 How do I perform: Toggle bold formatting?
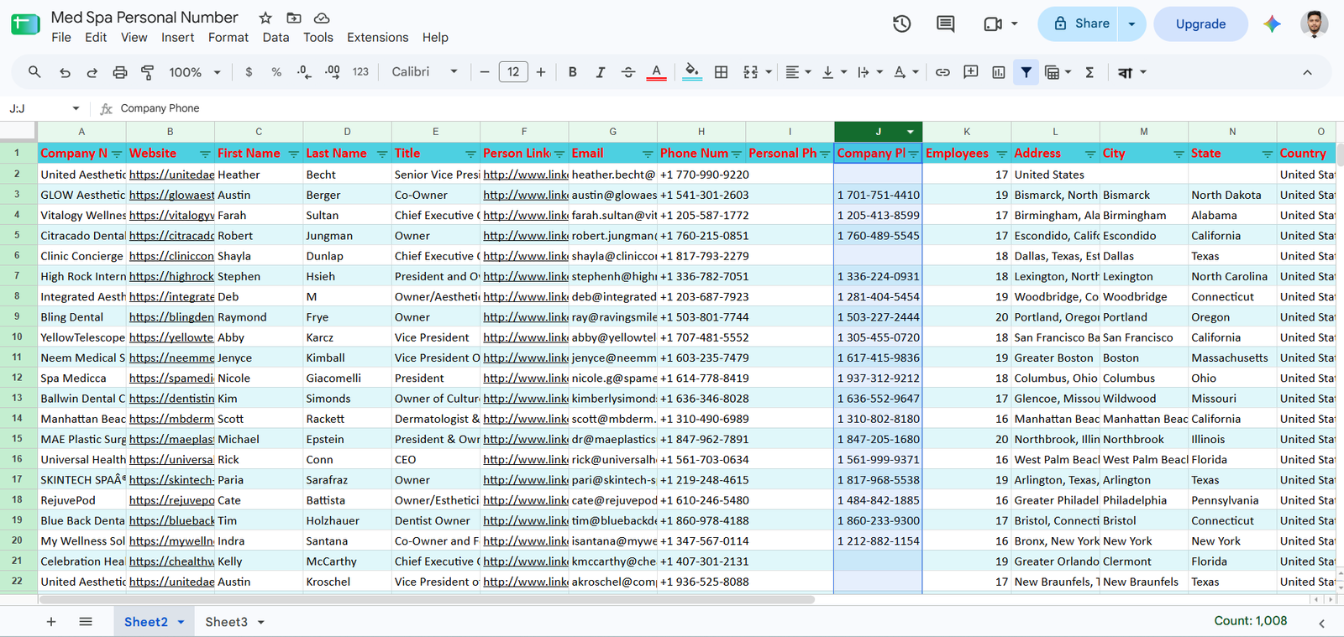click(x=572, y=72)
